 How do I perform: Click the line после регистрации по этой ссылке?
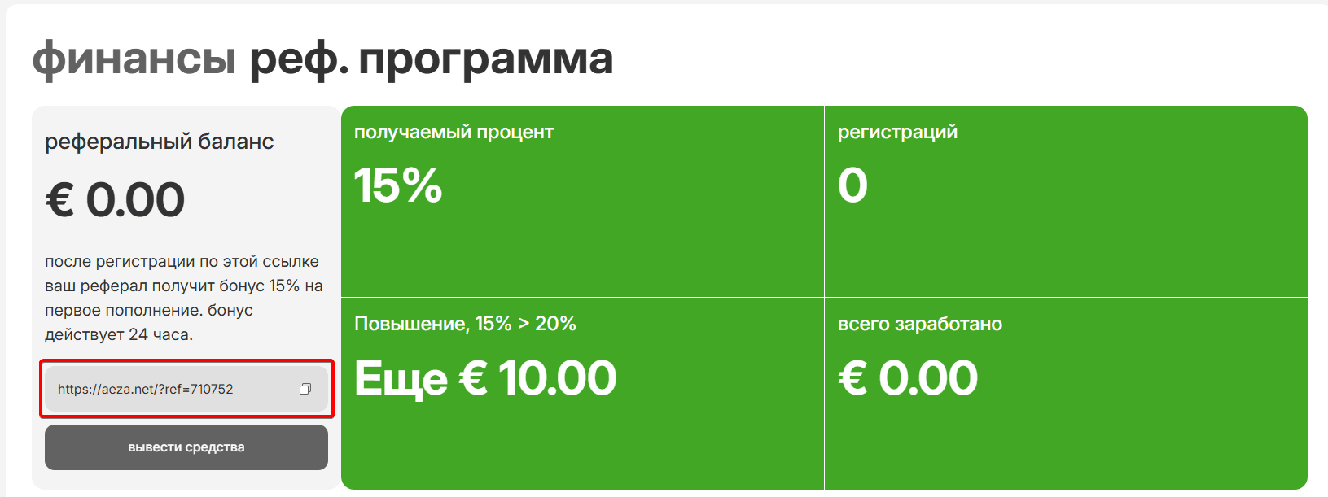(182, 262)
